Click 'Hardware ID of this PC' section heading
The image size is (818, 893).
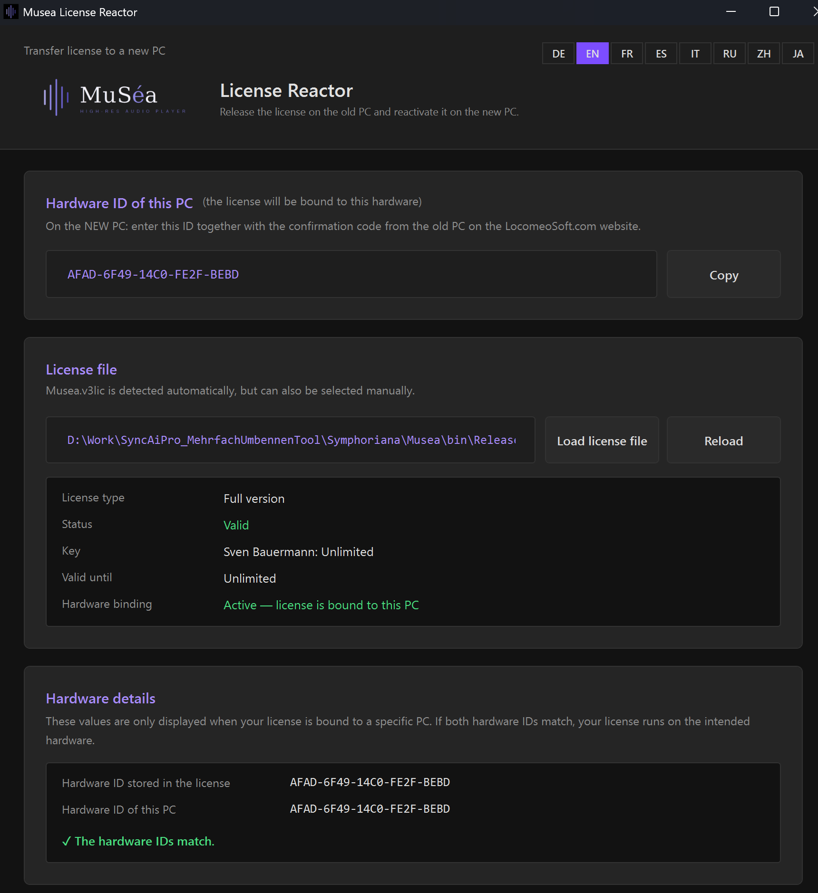pyautogui.click(x=119, y=203)
